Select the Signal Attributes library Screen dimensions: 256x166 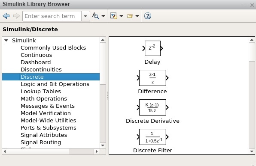44,135
